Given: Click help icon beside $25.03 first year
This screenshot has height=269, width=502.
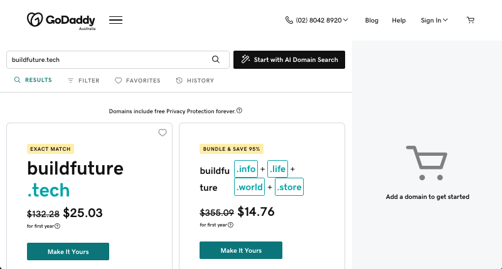Looking at the screenshot, I should (x=57, y=226).
